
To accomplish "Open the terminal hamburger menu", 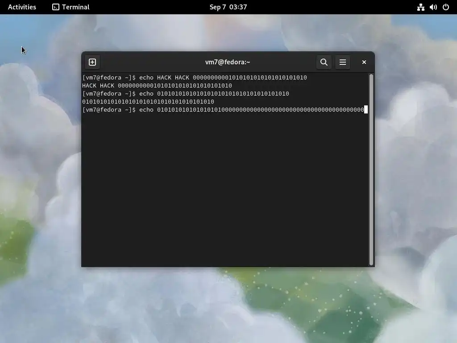I will point(342,62).
